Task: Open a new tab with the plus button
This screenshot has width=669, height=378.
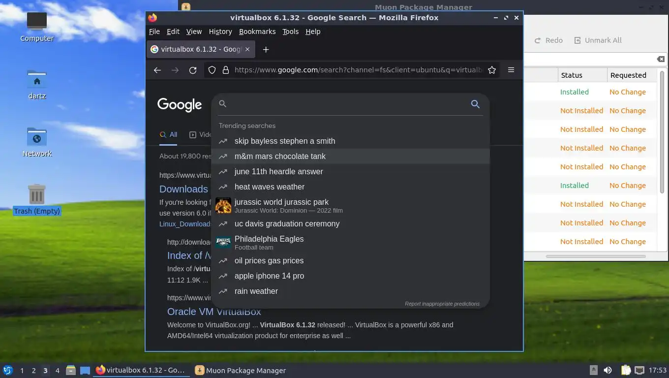Action: 266,49
